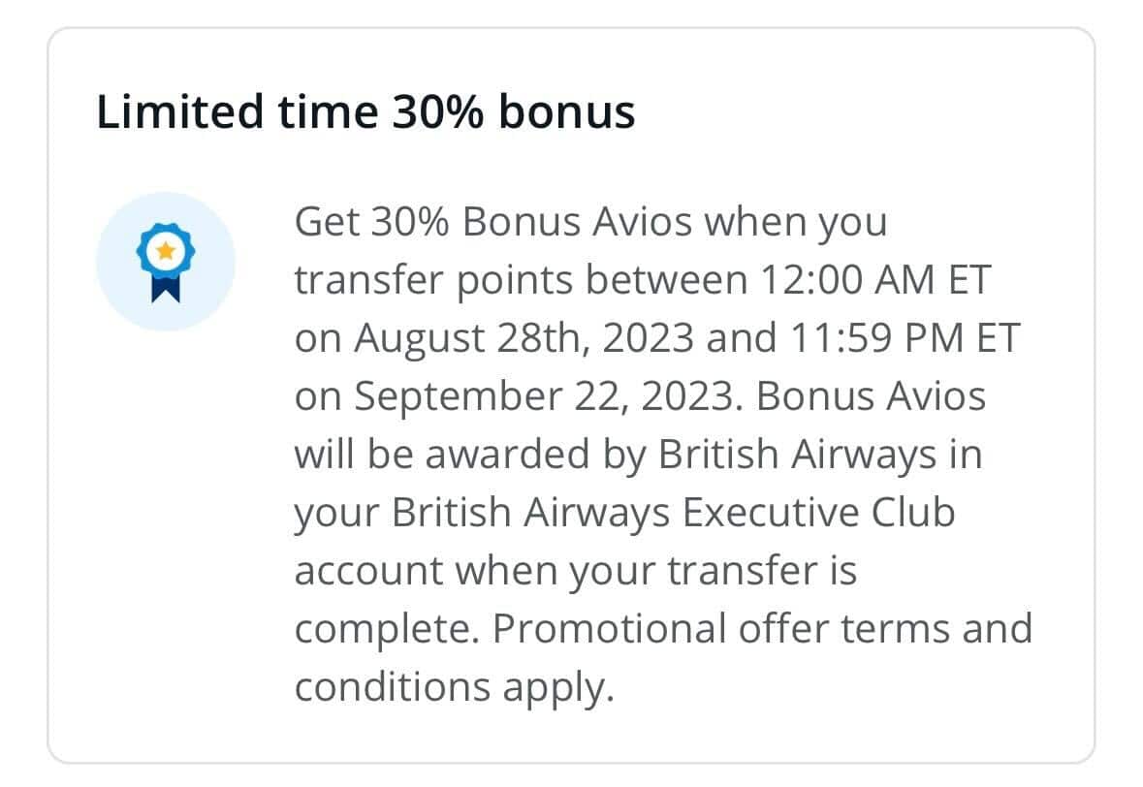Tap the gold star inside the ribbon badge
Viewport: 1143px width, 787px height.
(x=166, y=251)
